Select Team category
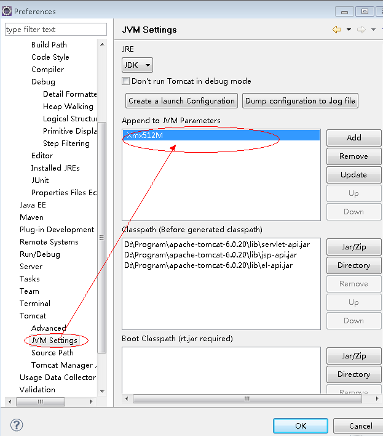Screen dimensions: 383x436 point(30,291)
